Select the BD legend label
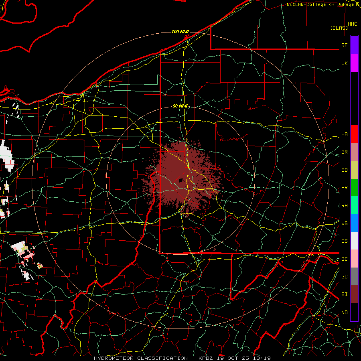Screen dimensions: 361x361 tap(344, 170)
